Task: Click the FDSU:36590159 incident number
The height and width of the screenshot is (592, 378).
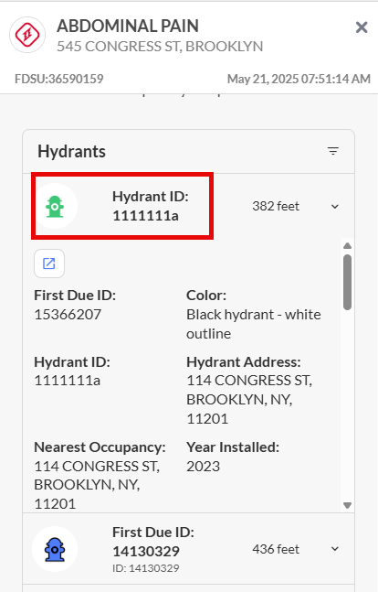Action: point(59,79)
